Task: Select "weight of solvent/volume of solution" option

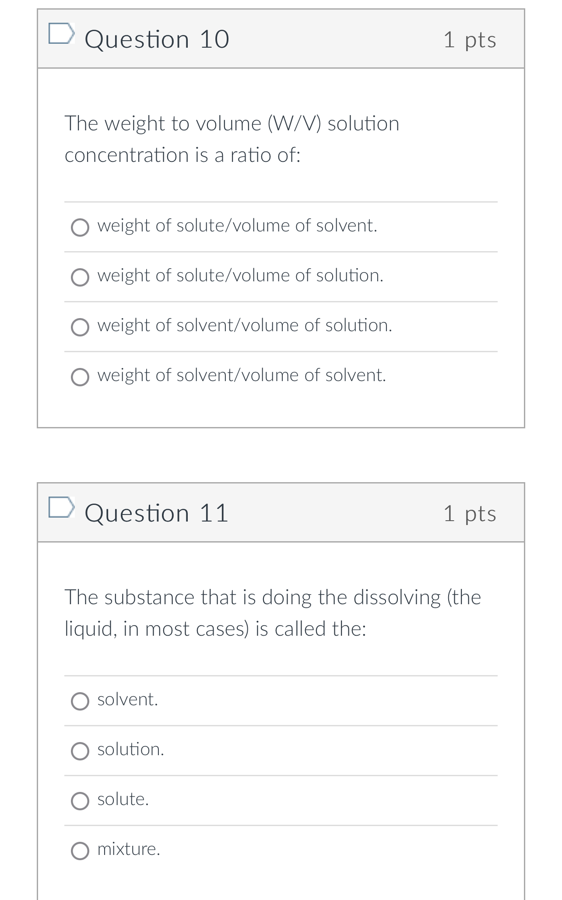Action: 81,327
